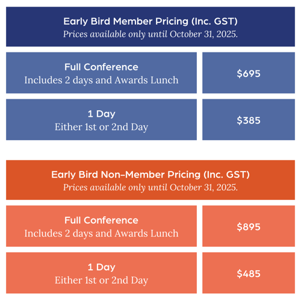Click the Early Bird Non-Member Pricing title
This screenshot has width=301, height=301.
click(x=150, y=175)
